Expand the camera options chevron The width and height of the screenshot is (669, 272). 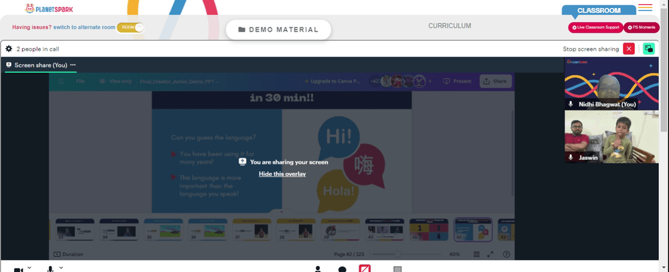coord(29,268)
